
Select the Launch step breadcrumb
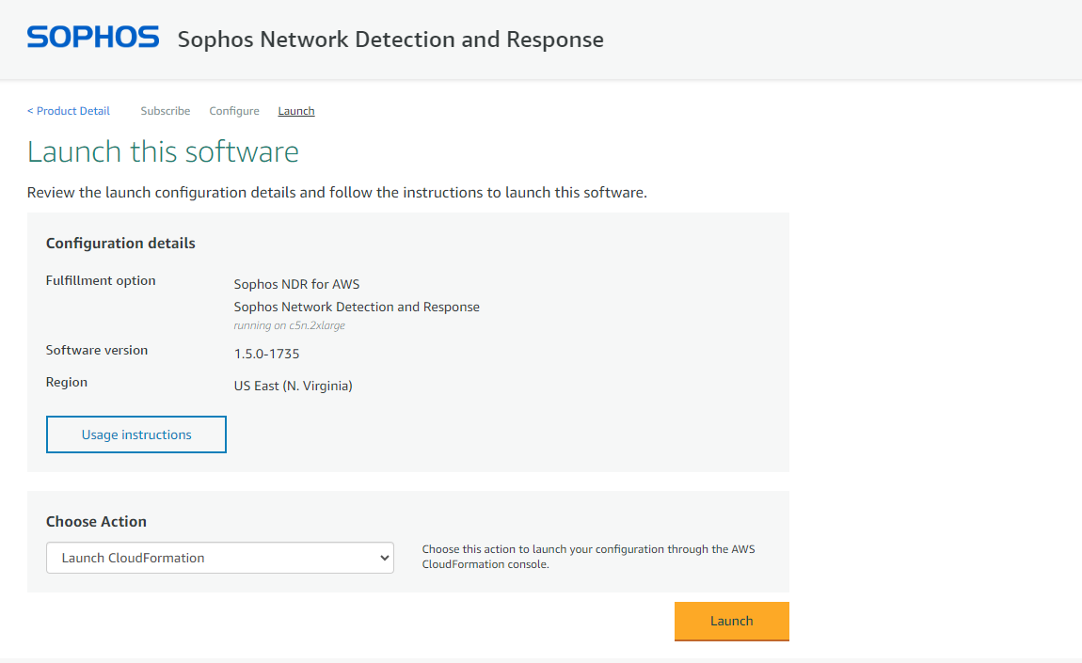(x=296, y=111)
